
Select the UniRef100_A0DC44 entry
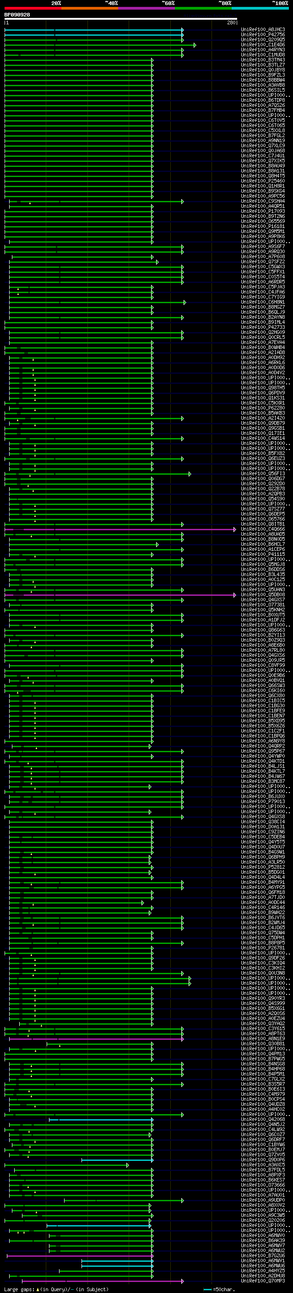point(263,903)
